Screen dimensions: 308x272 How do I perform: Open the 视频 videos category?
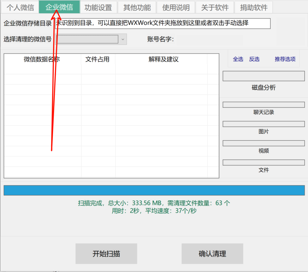pyautogui.click(x=264, y=151)
